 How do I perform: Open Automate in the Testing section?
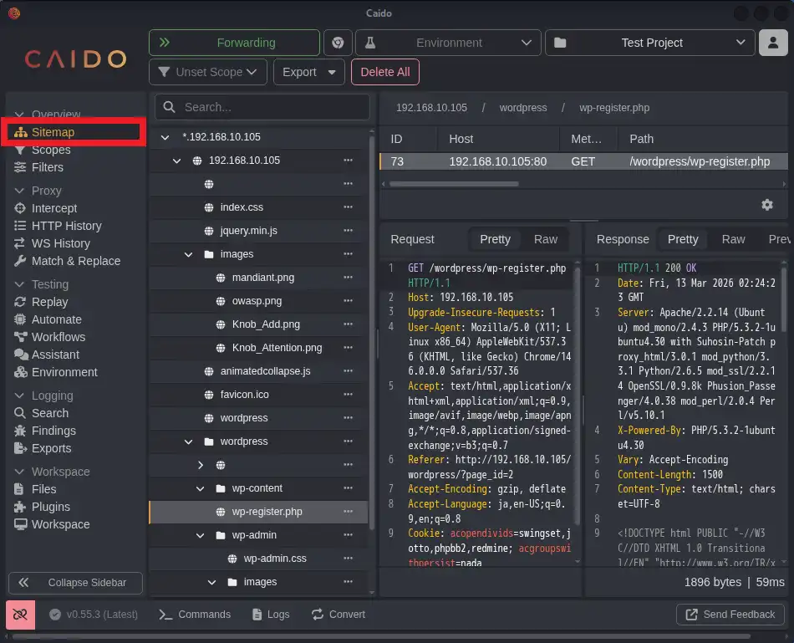coord(56,319)
